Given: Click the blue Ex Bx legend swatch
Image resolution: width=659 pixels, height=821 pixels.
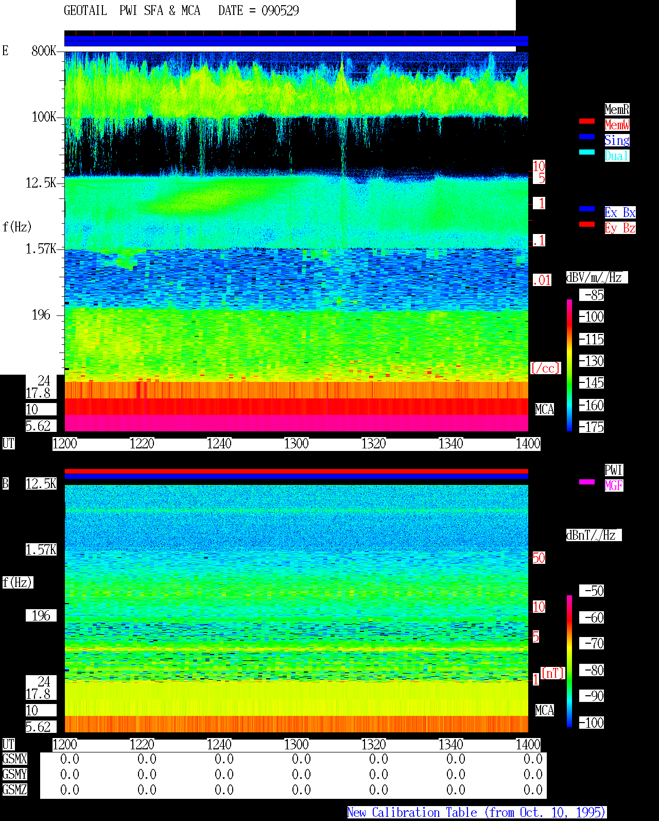Looking at the screenshot, I should (587, 209).
